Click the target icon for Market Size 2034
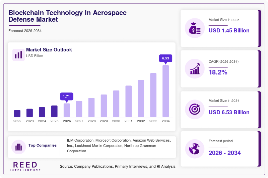The width and height of the screenshot is (268, 178). tap(195, 109)
